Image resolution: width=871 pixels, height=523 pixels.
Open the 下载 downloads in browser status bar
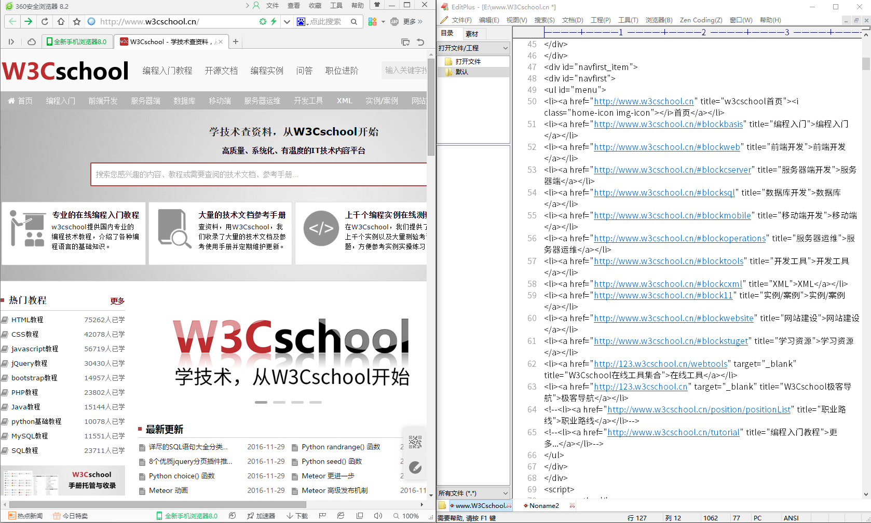click(297, 516)
